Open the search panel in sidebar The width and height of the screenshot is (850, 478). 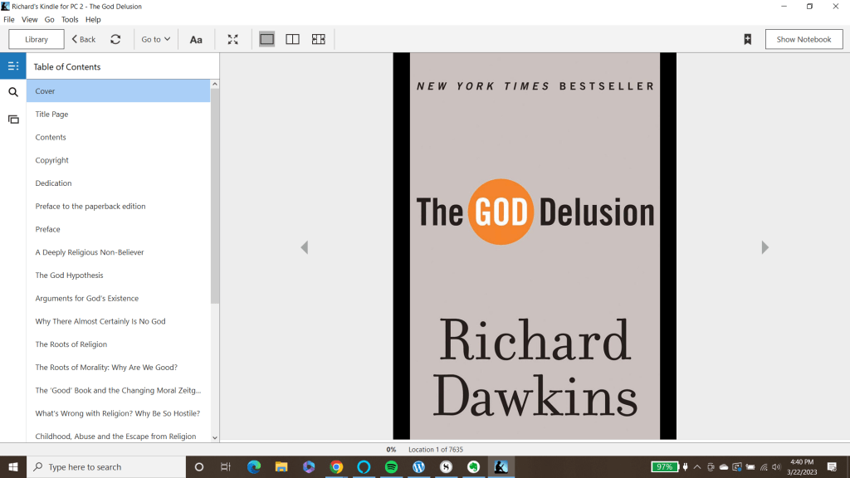tap(13, 92)
